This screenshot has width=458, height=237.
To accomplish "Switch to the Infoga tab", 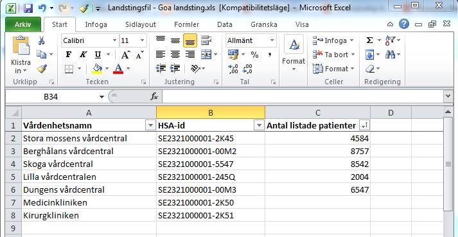I will [96, 24].
